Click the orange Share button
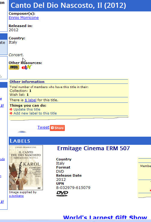 pos(57,128)
